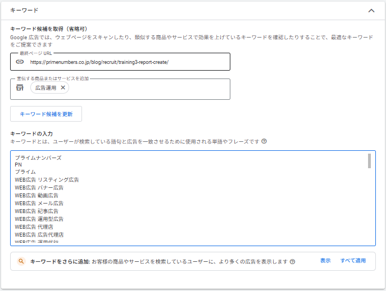The image size is (386, 291).
Task: Click the storefront icon in product field
Action: (20, 88)
